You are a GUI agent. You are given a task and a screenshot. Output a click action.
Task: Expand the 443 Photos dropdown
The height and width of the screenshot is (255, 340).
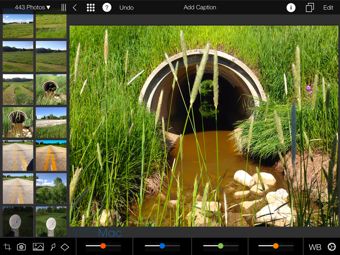click(33, 7)
